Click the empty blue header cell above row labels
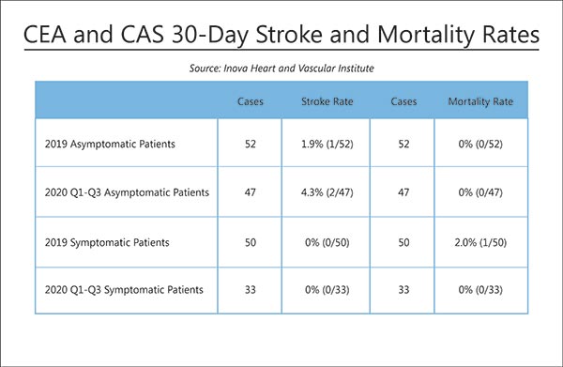The height and width of the screenshot is (367, 563). coord(127,100)
